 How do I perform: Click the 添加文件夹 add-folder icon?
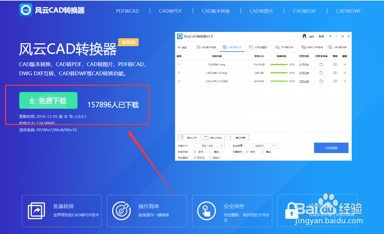coord(206,137)
